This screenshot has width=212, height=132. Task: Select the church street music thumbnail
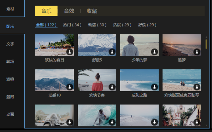[182, 115]
